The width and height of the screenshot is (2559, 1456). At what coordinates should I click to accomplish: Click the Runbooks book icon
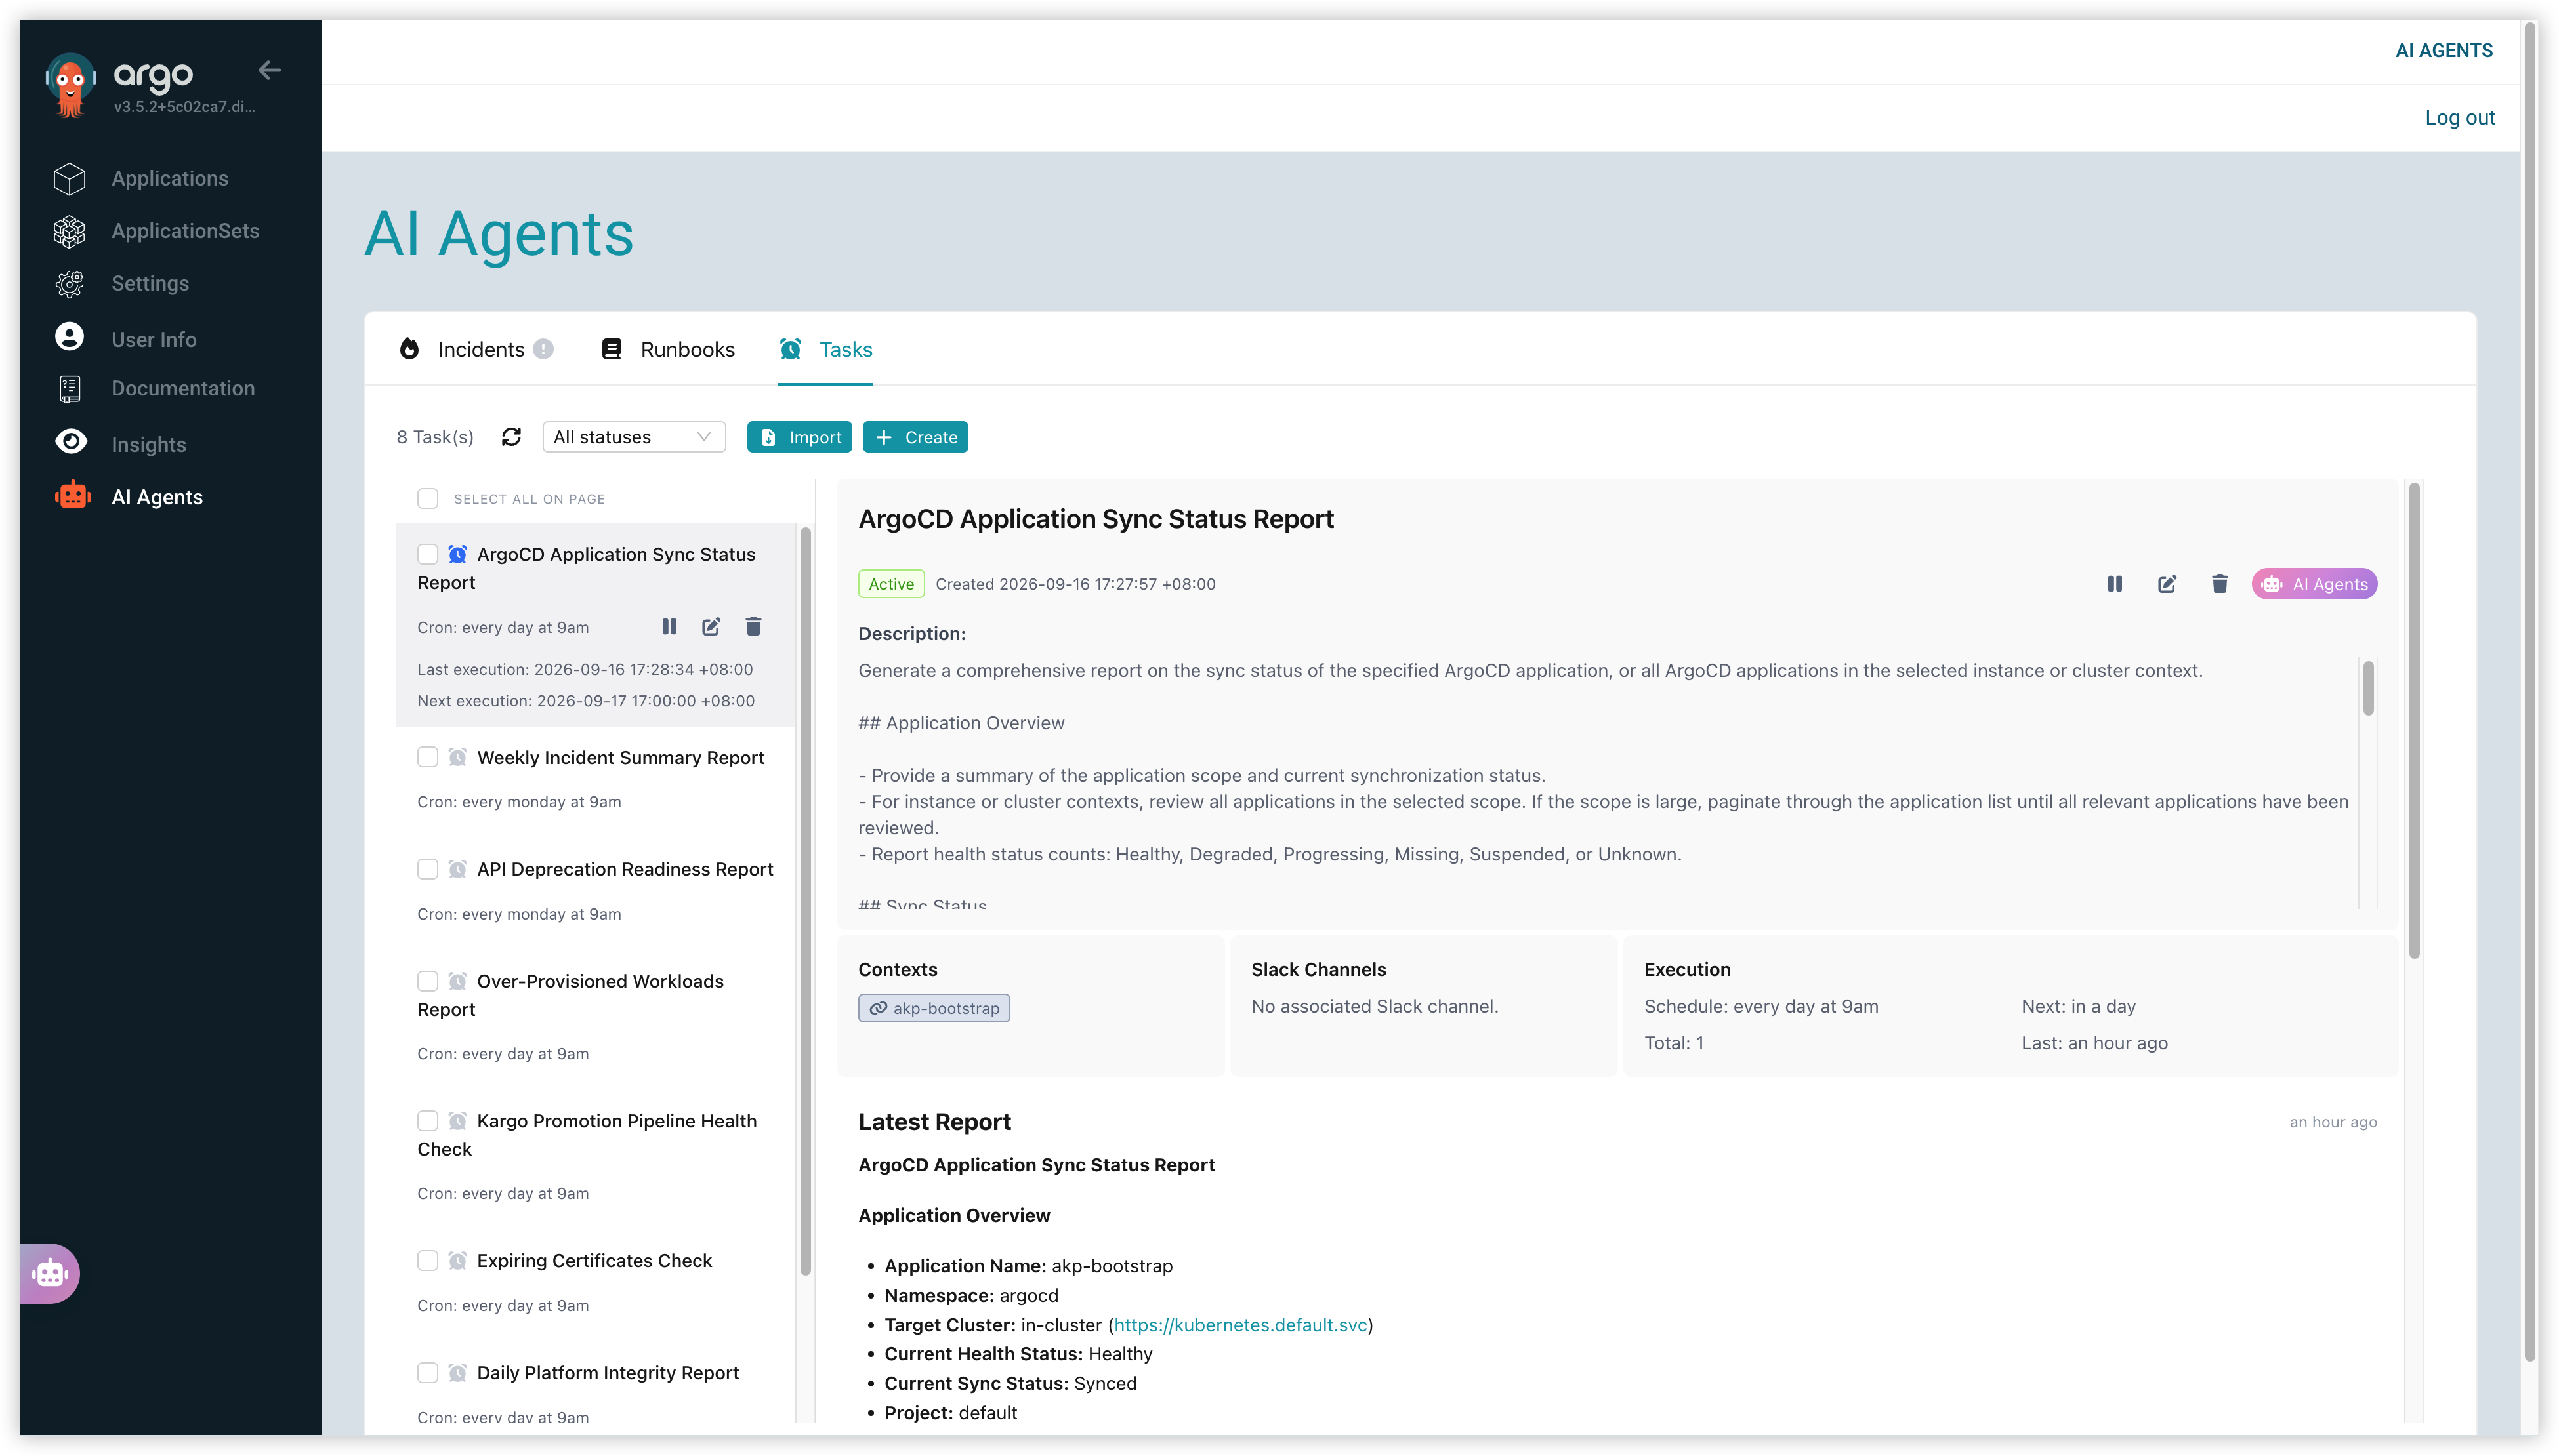(610, 349)
